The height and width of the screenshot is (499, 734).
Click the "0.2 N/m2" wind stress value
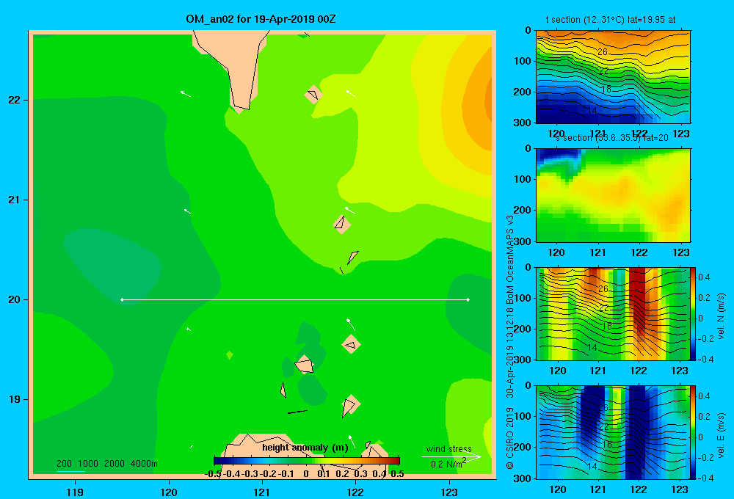click(x=448, y=464)
